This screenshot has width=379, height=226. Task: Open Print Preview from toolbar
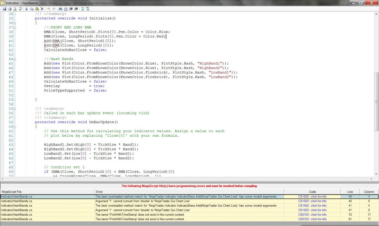[15, 9]
